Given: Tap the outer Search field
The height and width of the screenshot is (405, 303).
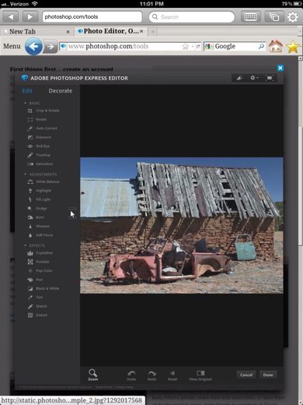Looking at the screenshot, I should tap(192, 17).
